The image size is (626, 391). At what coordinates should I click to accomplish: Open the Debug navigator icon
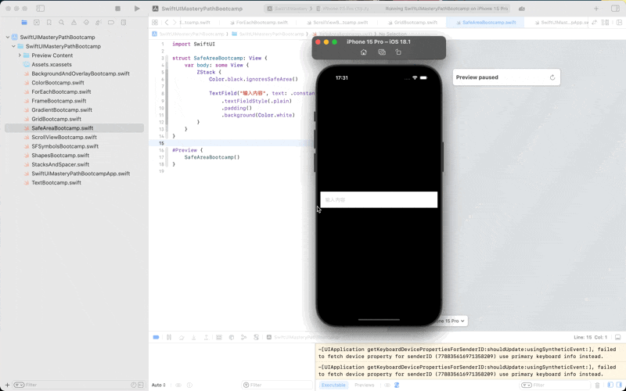click(99, 23)
